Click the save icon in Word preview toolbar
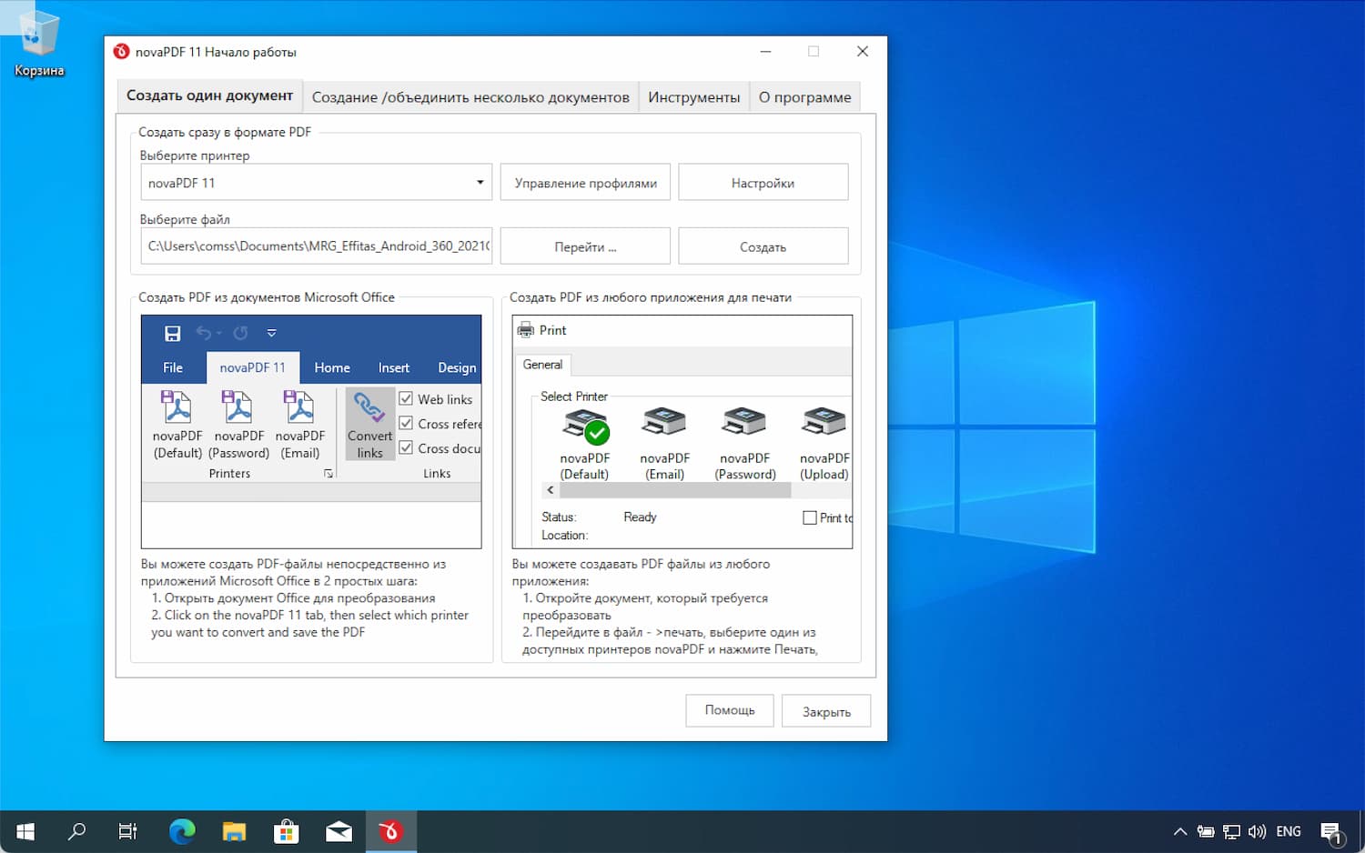 (172, 334)
